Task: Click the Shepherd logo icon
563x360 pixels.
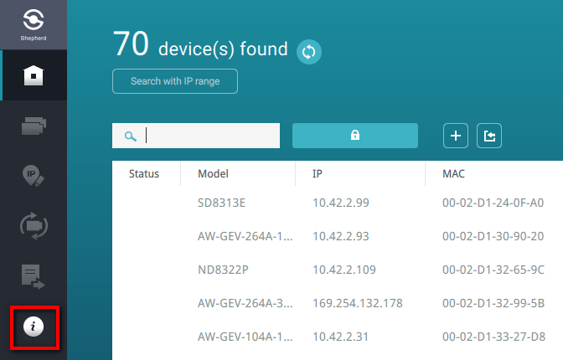Action: [x=34, y=20]
